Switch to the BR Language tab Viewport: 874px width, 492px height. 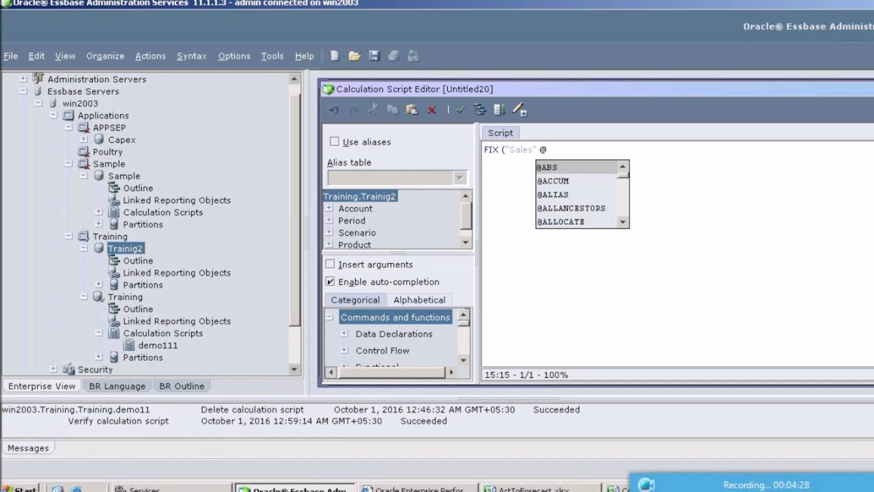(x=117, y=386)
